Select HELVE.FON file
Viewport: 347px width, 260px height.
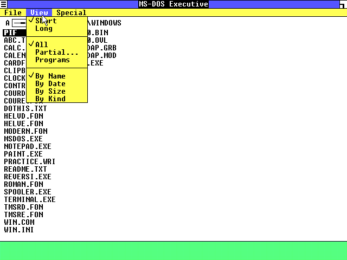click(23, 123)
